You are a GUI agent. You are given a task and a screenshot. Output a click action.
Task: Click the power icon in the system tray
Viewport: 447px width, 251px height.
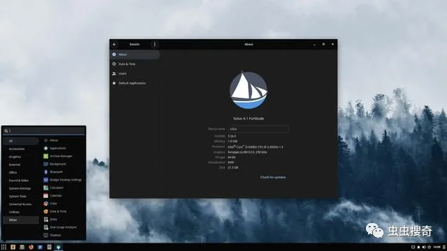coord(430,247)
